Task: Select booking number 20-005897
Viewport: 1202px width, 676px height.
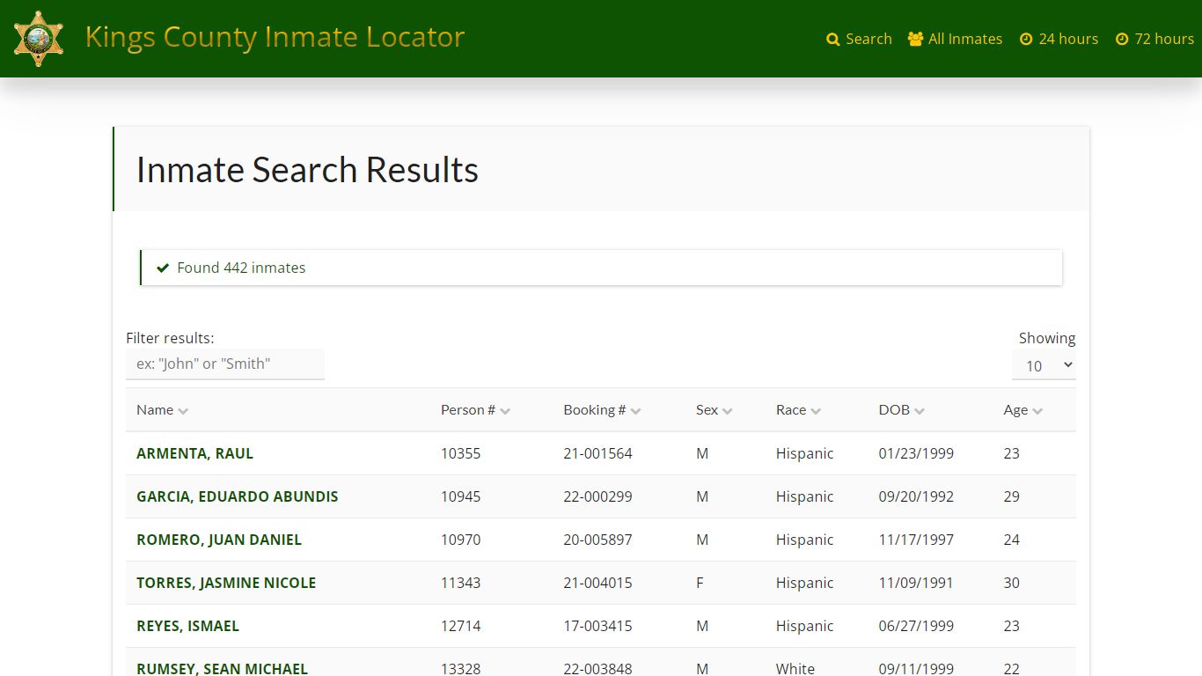Action: point(597,540)
